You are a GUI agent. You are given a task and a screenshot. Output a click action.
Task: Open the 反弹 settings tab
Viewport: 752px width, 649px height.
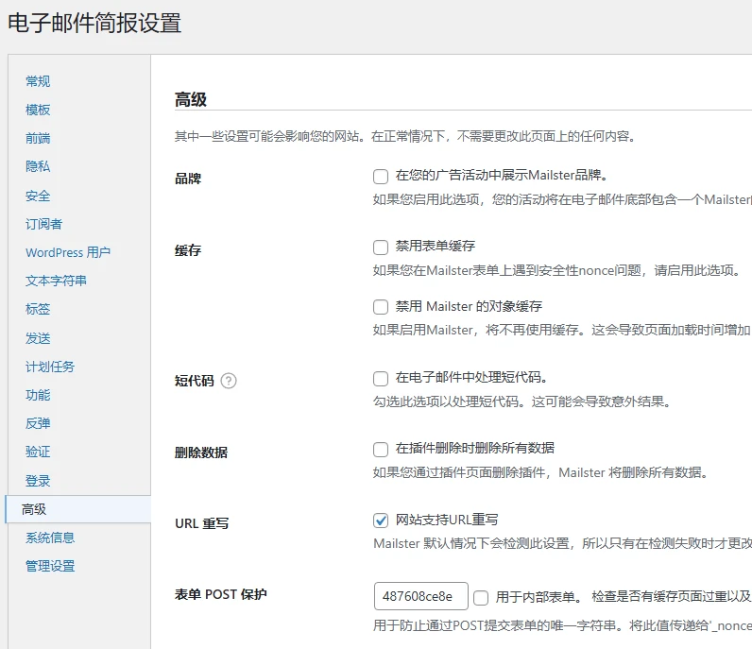38,423
